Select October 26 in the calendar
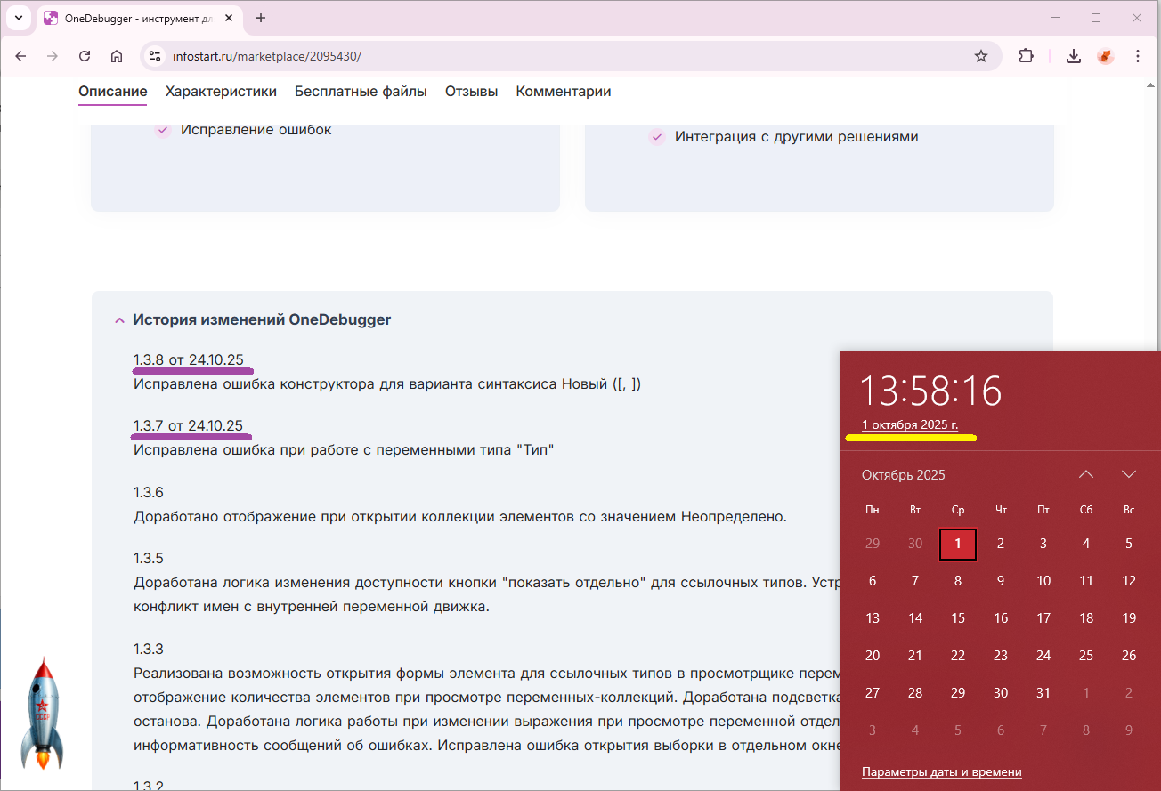 1129,656
